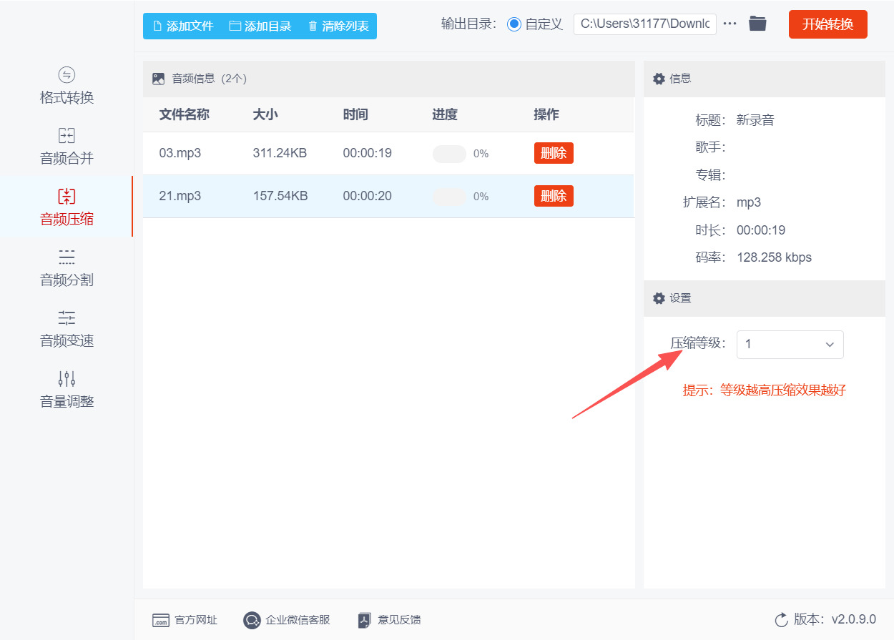Viewport: 894px width, 640px height.
Task: Click size value 311.24KB
Action: pyautogui.click(x=280, y=153)
